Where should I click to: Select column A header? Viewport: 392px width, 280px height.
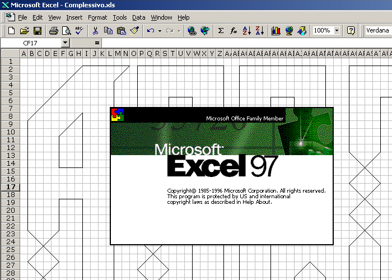coord(24,53)
